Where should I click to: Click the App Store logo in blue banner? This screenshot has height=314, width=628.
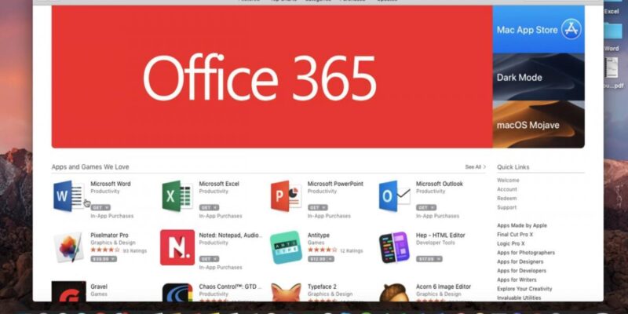pyautogui.click(x=571, y=29)
